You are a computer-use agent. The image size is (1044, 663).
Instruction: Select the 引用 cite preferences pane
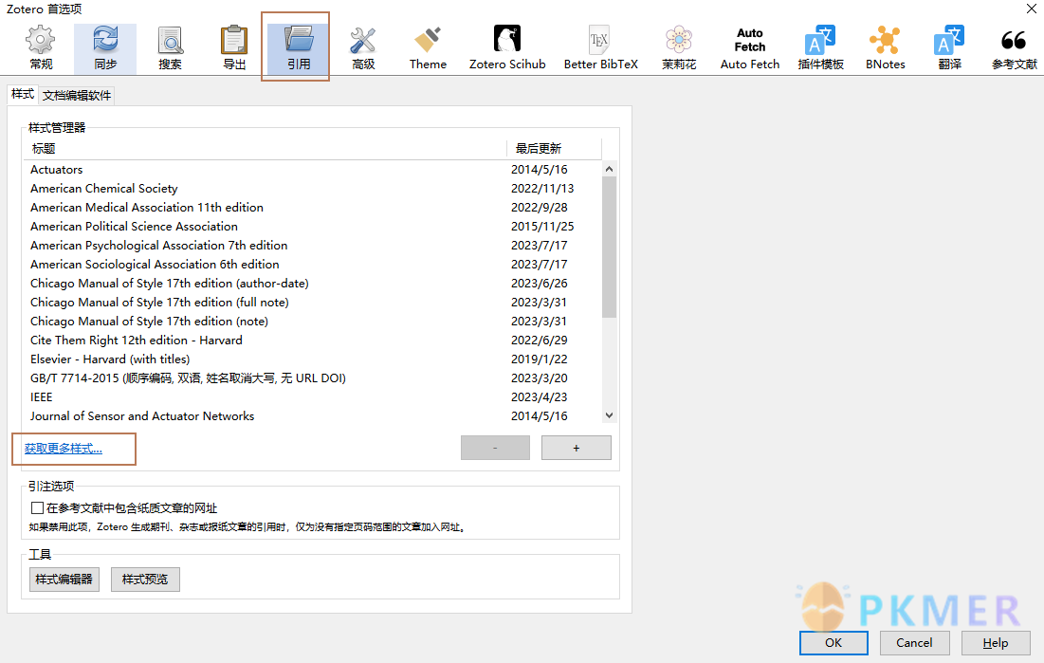[x=299, y=48]
